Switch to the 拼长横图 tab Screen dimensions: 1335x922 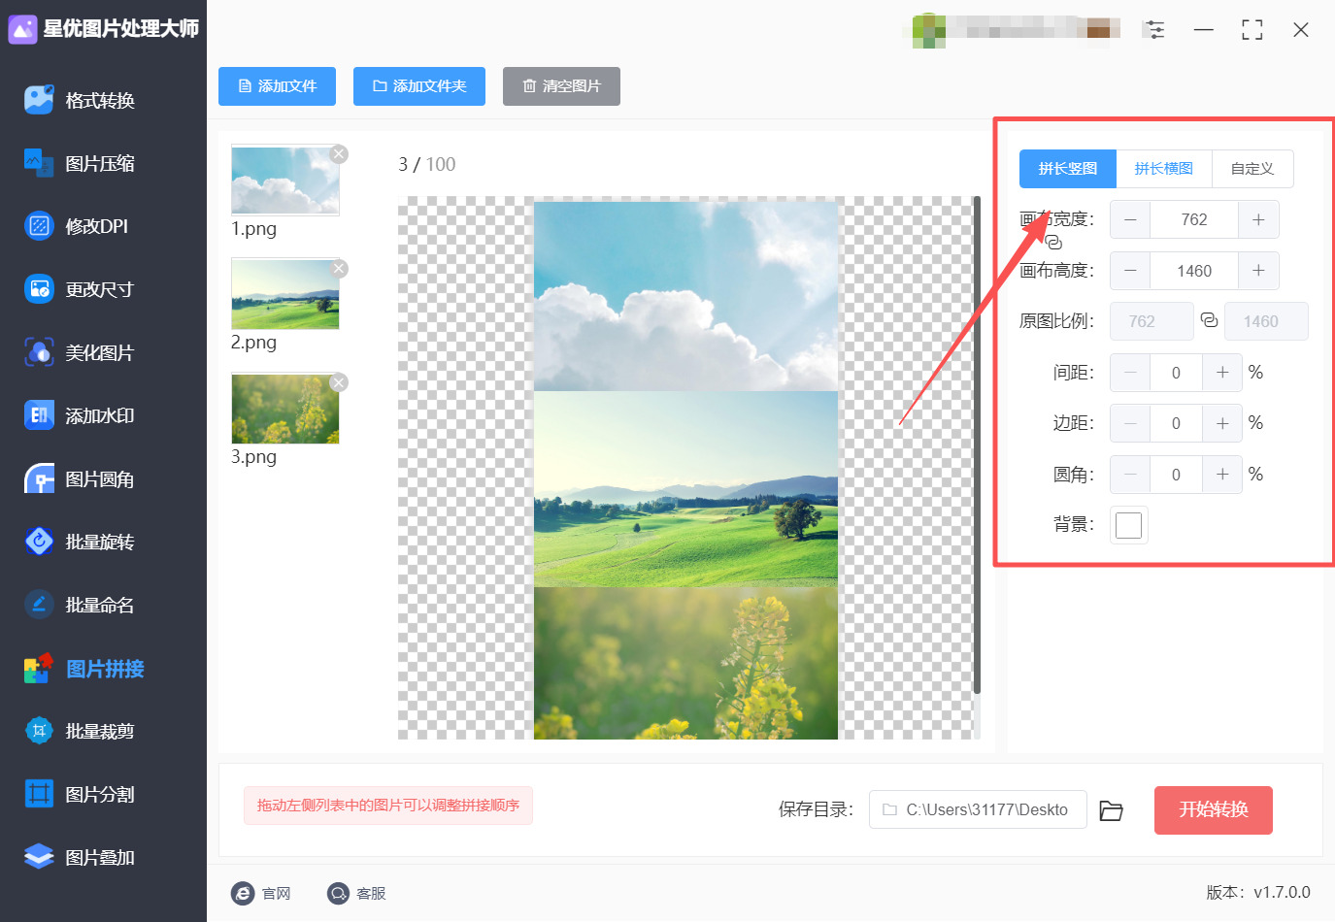1164,169
